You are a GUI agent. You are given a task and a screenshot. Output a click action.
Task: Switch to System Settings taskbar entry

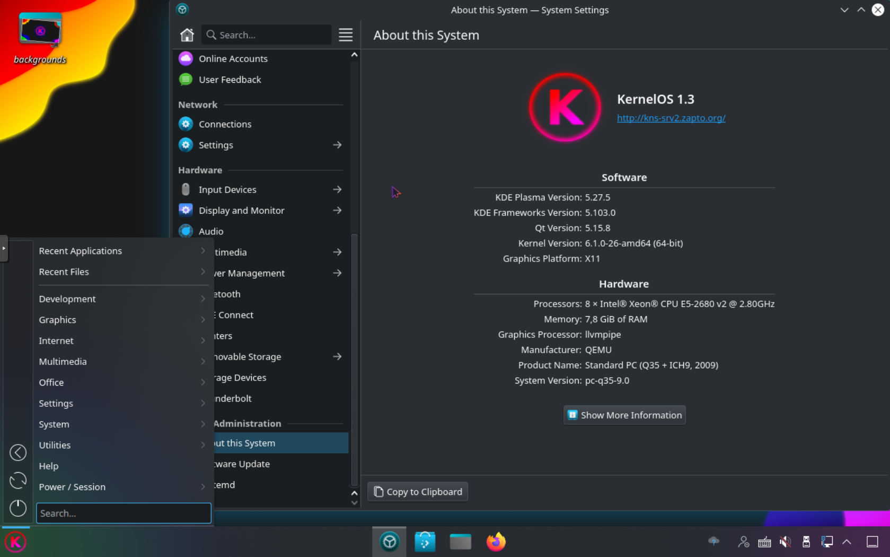(389, 542)
